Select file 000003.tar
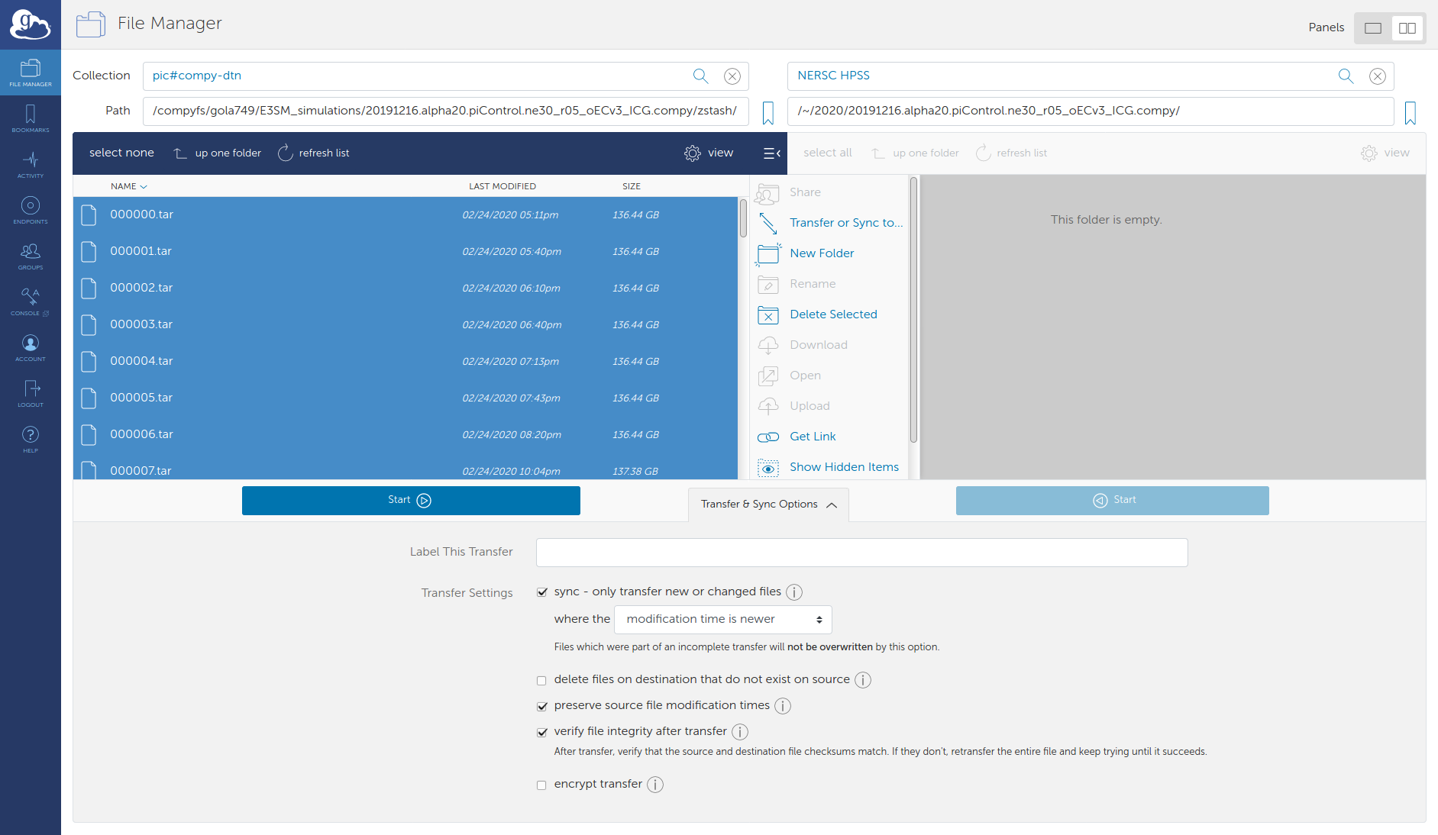1438x835 pixels. (x=406, y=325)
